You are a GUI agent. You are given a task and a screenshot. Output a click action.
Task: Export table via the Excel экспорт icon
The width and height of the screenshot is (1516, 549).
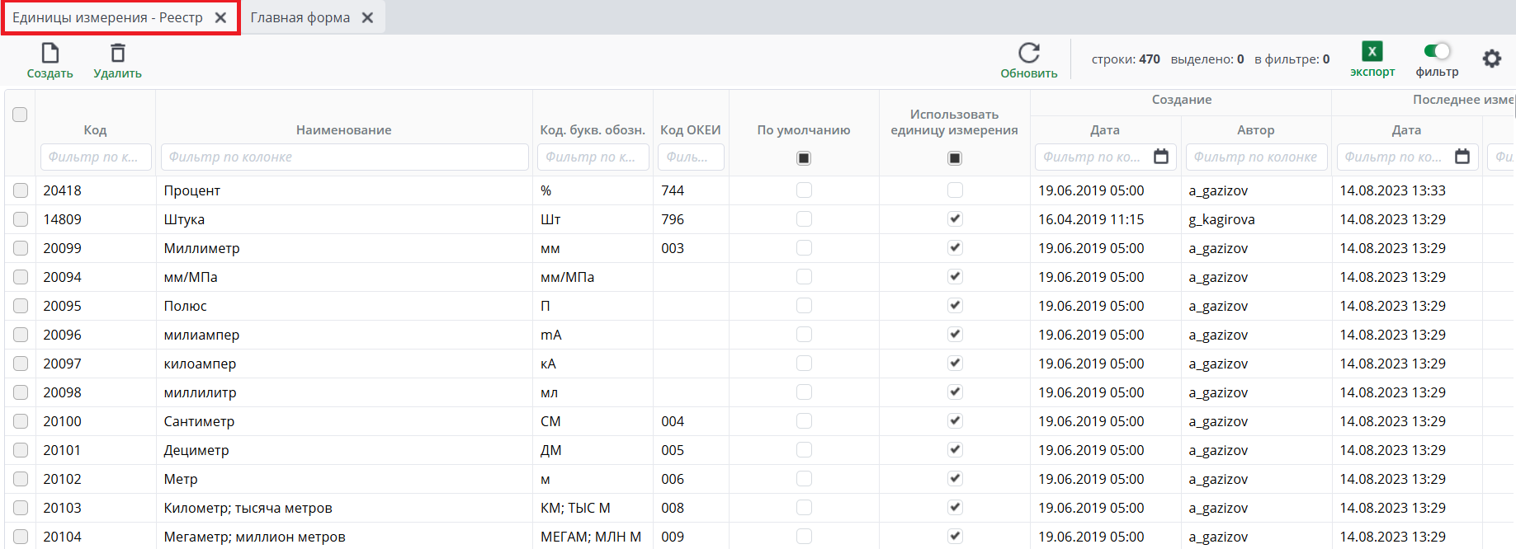[1372, 52]
